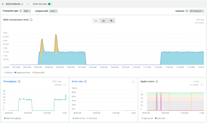Open the tags badge showing 5

28,4
